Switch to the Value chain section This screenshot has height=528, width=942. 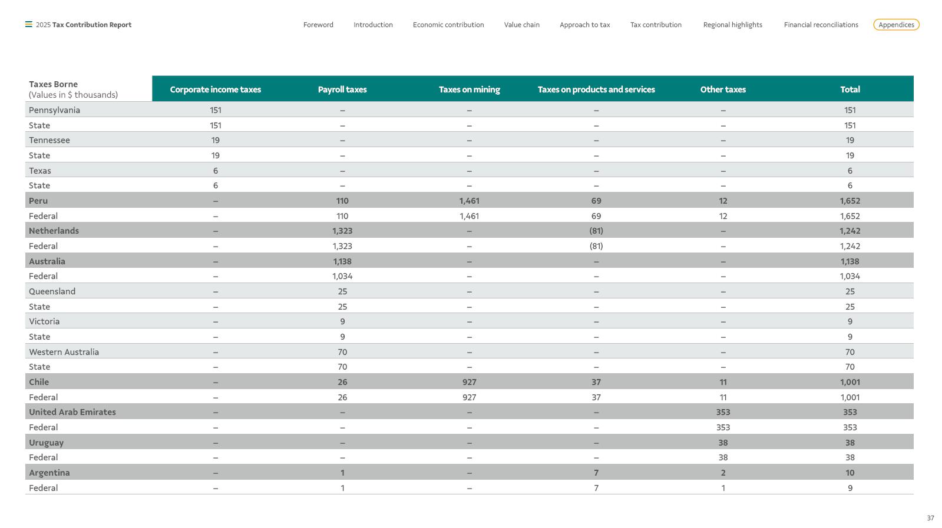(521, 25)
